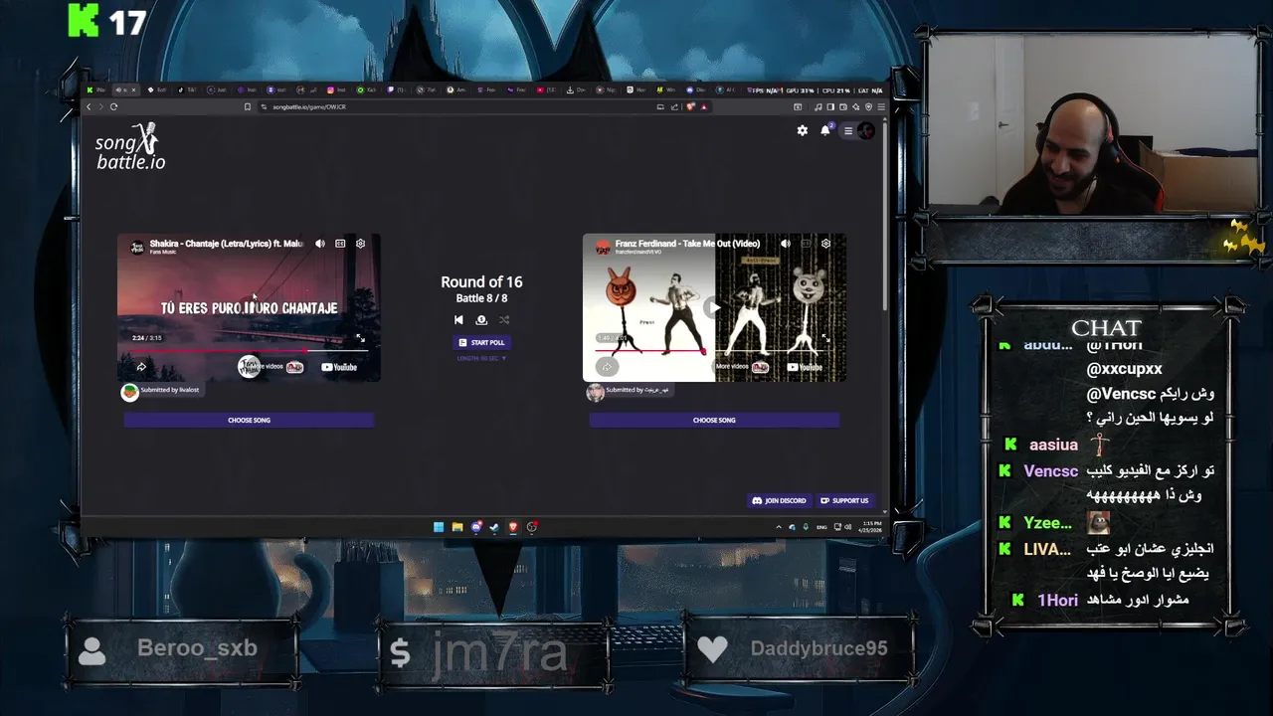The height and width of the screenshot is (716, 1273).
Task: Go to the previous battle icon
Action: pyautogui.click(x=458, y=320)
